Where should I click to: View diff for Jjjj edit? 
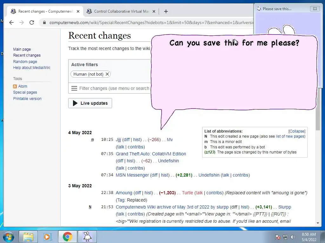[126, 140]
